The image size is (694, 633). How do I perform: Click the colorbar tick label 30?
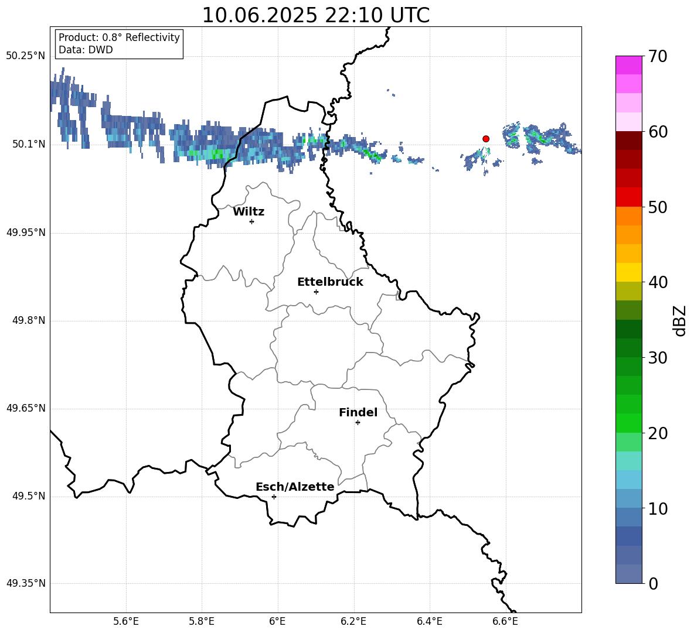(658, 358)
